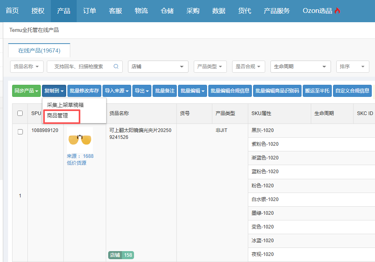Choose 采集上架草稿箱 menu option

click(x=65, y=105)
